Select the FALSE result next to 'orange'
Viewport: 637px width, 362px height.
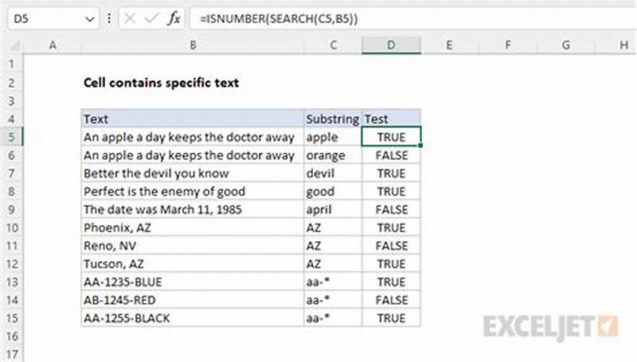(x=391, y=155)
